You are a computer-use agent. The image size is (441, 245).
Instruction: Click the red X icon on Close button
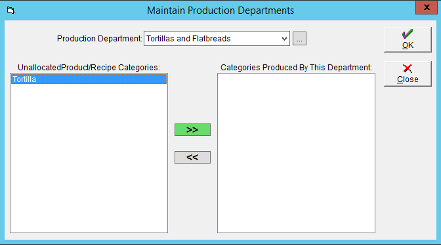pyautogui.click(x=408, y=68)
